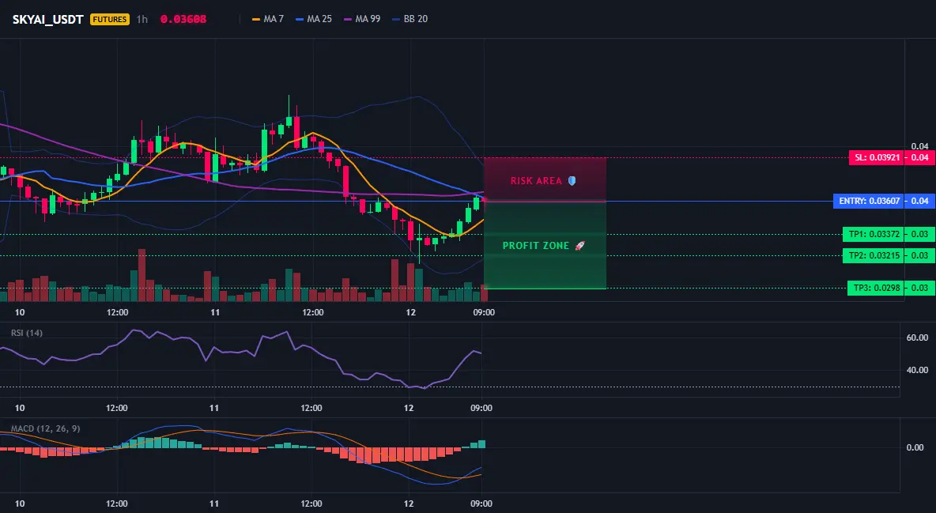Click the rocket icon beside PROFIT ZONE
This screenshot has width=936, height=513.
coord(579,246)
